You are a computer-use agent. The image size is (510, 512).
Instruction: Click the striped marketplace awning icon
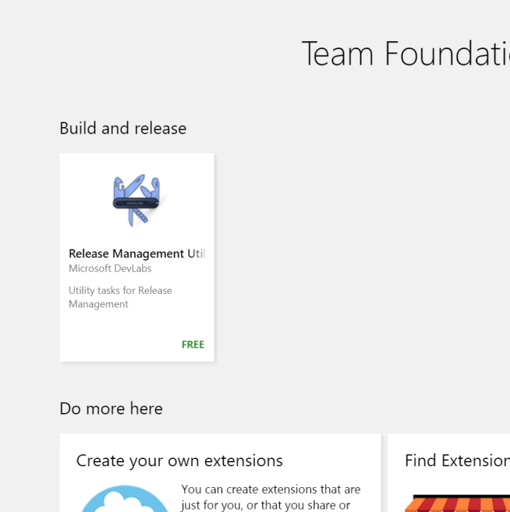coord(457,504)
